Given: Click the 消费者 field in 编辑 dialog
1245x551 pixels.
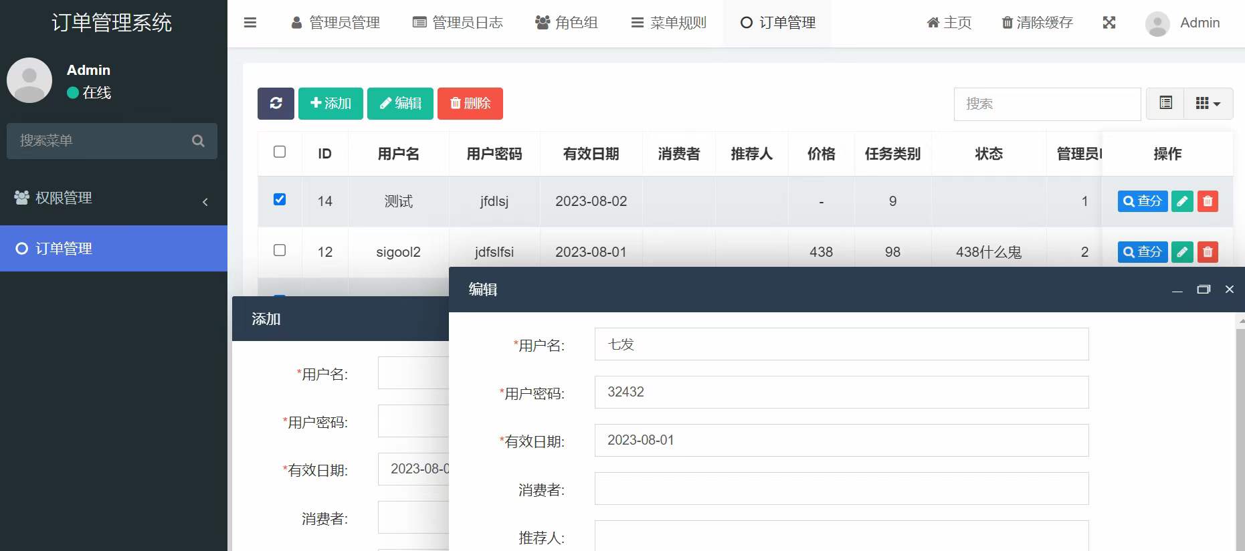Looking at the screenshot, I should pyautogui.click(x=842, y=489).
